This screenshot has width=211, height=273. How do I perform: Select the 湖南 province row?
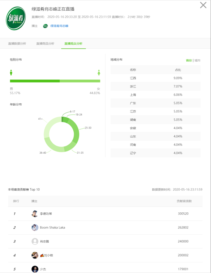click(x=155, y=120)
